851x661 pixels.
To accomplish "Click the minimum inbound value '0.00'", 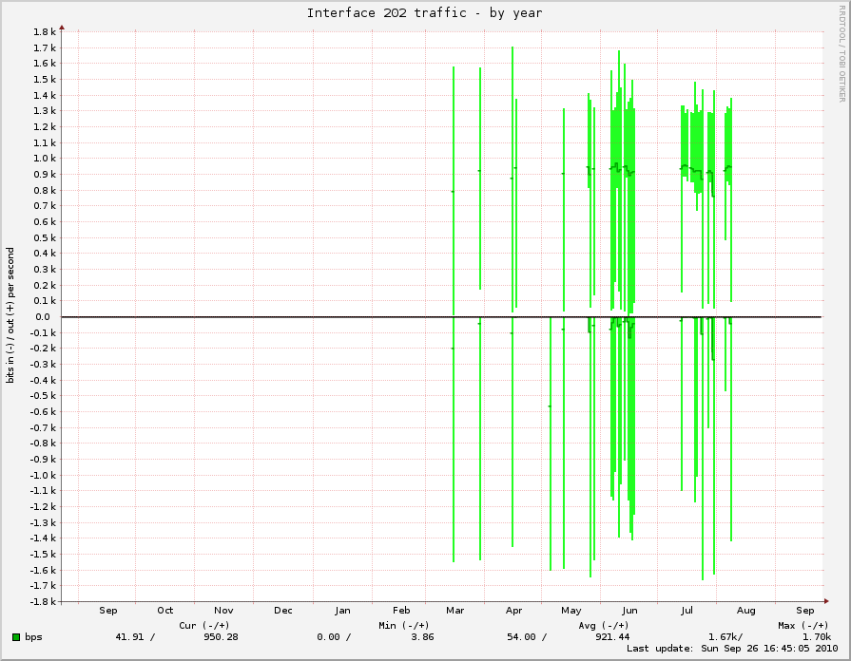I will coord(329,637).
